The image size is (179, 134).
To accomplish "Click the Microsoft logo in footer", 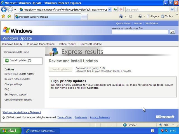I will point(165,117).
